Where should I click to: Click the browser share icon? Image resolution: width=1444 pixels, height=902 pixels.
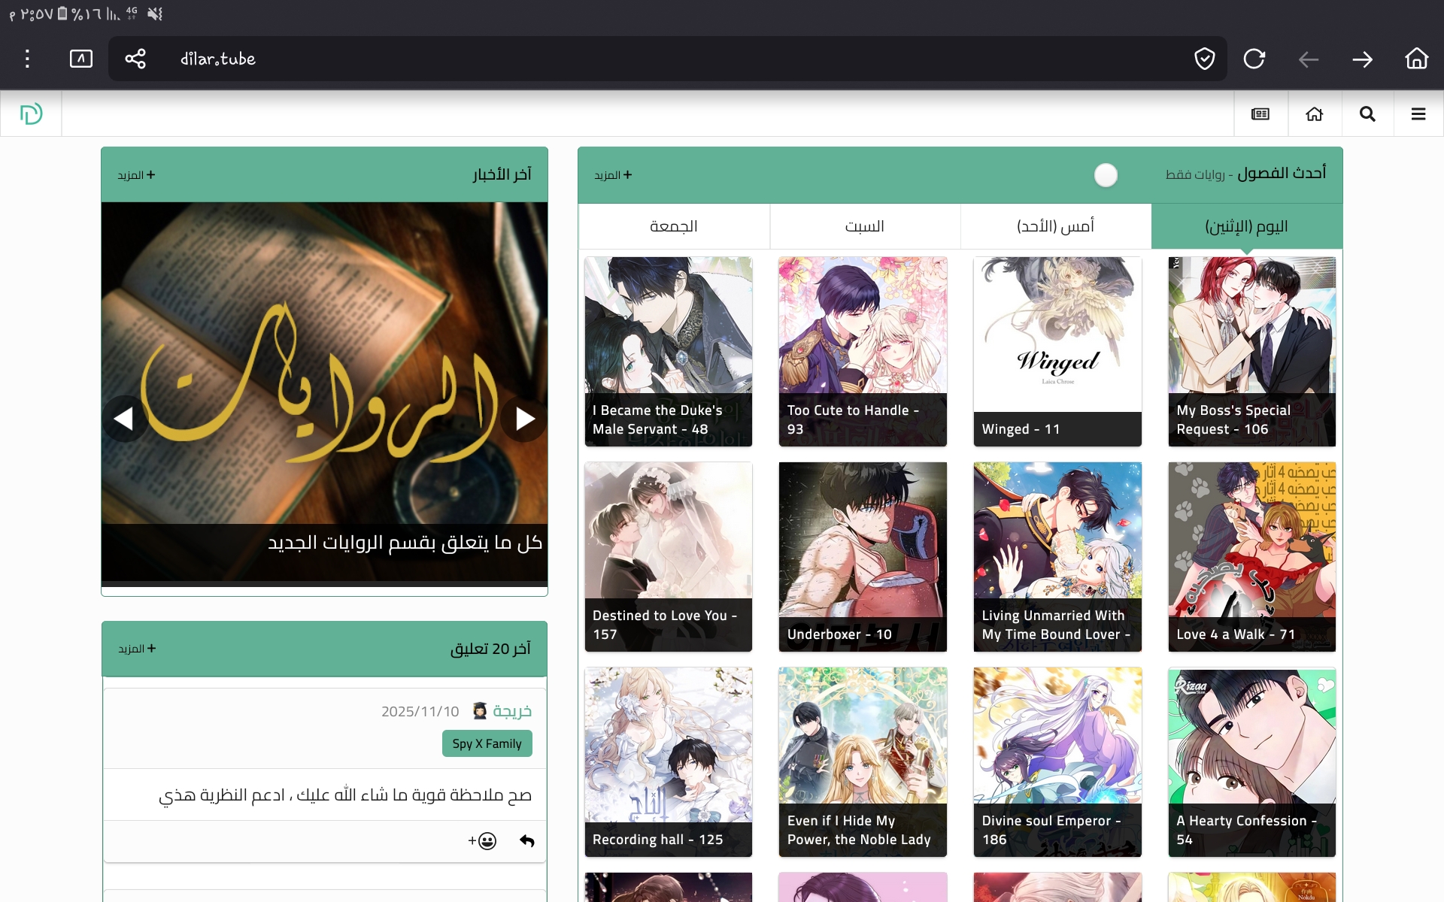[x=135, y=59]
